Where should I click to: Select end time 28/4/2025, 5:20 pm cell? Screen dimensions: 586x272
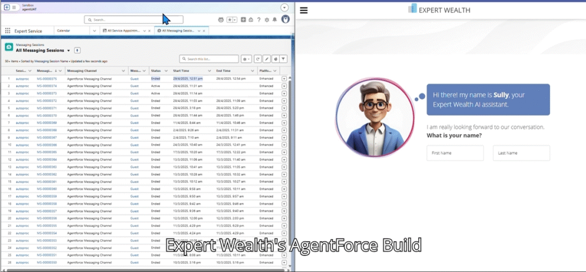(x=231, y=108)
